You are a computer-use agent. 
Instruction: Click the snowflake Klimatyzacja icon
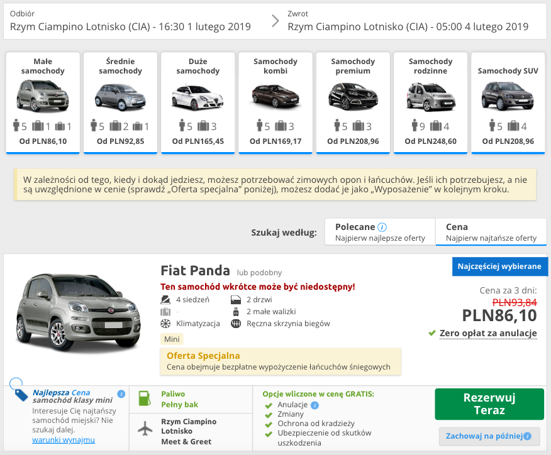165,324
